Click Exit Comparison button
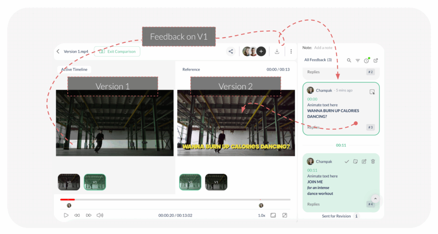438x234 pixels. point(117,51)
